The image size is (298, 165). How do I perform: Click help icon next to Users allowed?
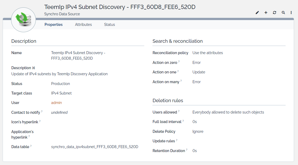pos(179,111)
